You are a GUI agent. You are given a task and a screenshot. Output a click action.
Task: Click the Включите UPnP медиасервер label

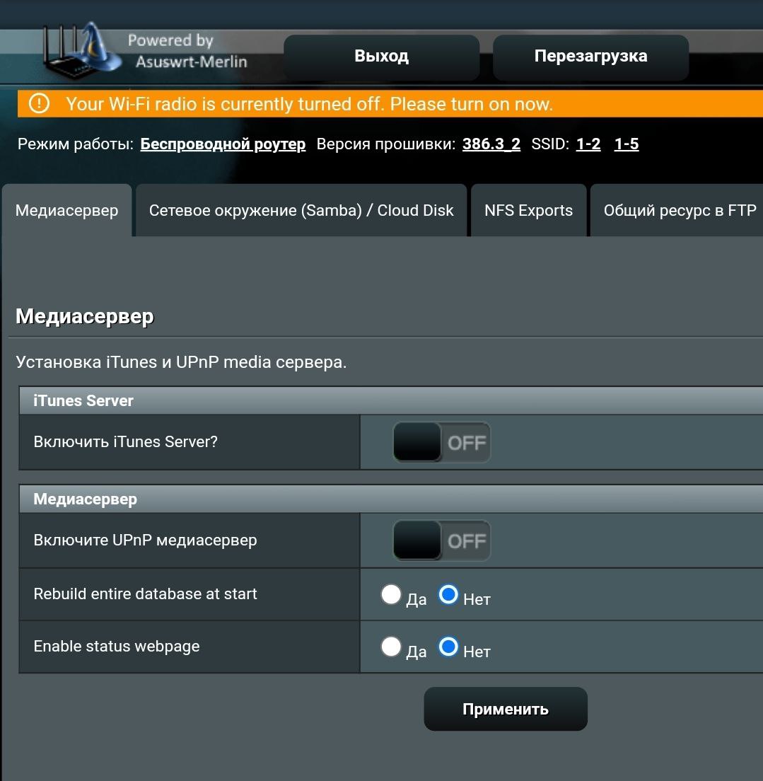click(x=145, y=540)
